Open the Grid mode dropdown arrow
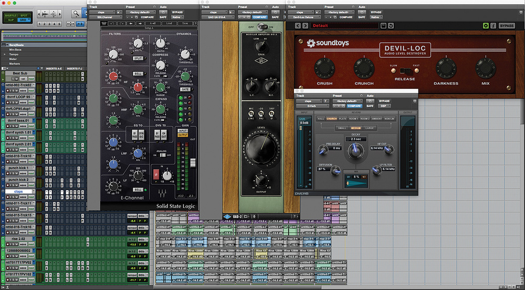This screenshot has width=525, height=290. (28, 20)
